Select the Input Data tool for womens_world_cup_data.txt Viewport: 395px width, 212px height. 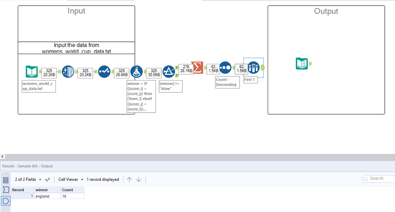point(32,72)
